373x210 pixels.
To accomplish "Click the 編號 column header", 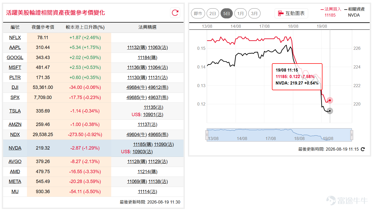I will pyautogui.click(x=15, y=27).
